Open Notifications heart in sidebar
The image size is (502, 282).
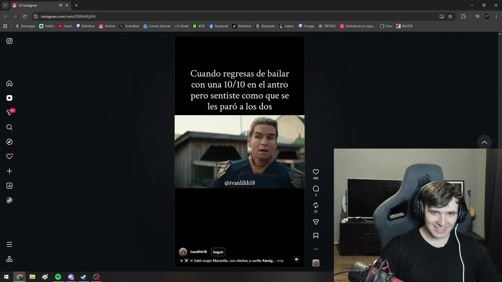9,156
